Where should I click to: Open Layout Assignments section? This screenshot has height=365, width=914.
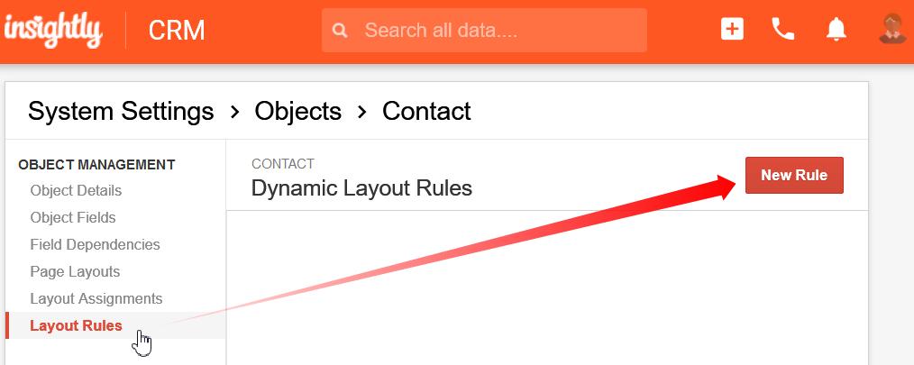click(x=96, y=298)
